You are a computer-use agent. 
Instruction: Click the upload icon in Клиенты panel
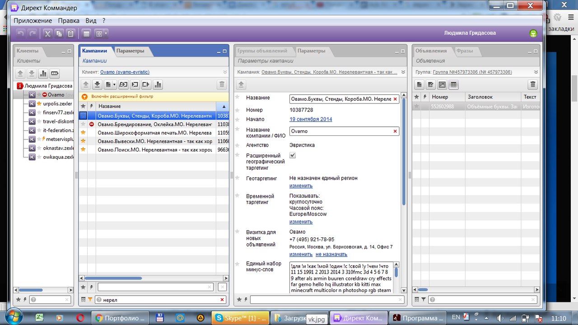(20, 74)
